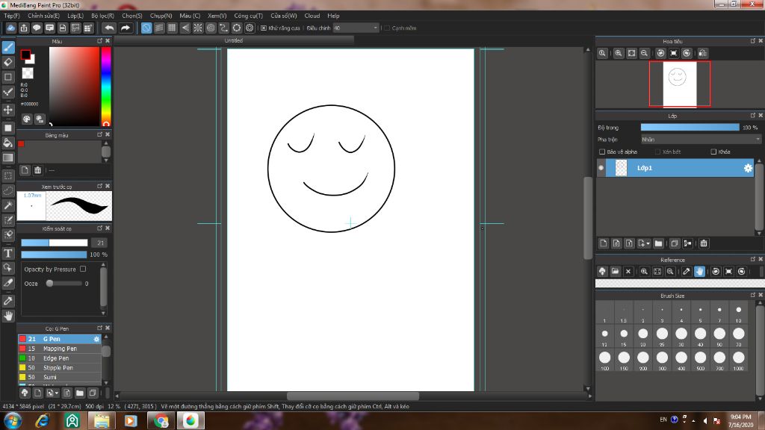Screen dimensions: 765x430
Task: Flip the view in Navigator panel
Action: click(702, 53)
